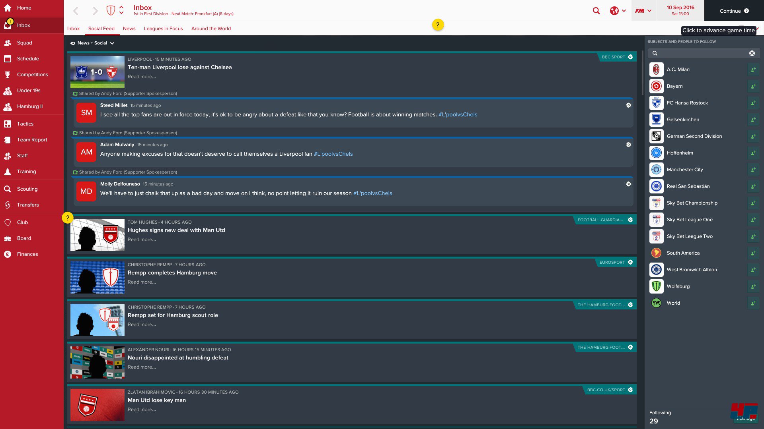The image size is (764, 429).
Task: Switch to the Leagues in Focus tab
Action: (x=163, y=29)
